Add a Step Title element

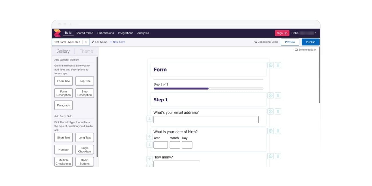[84, 81]
